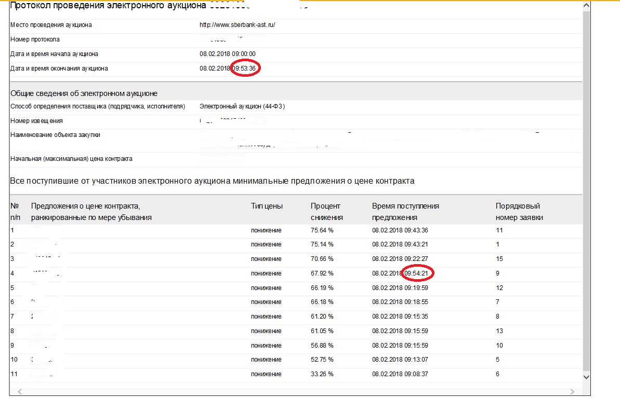620x399 pixels.
Task: Select the 33.26 % reduction value in row 11
Action: [322, 374]
